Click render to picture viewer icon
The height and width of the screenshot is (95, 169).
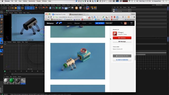(x=43, y=8)
